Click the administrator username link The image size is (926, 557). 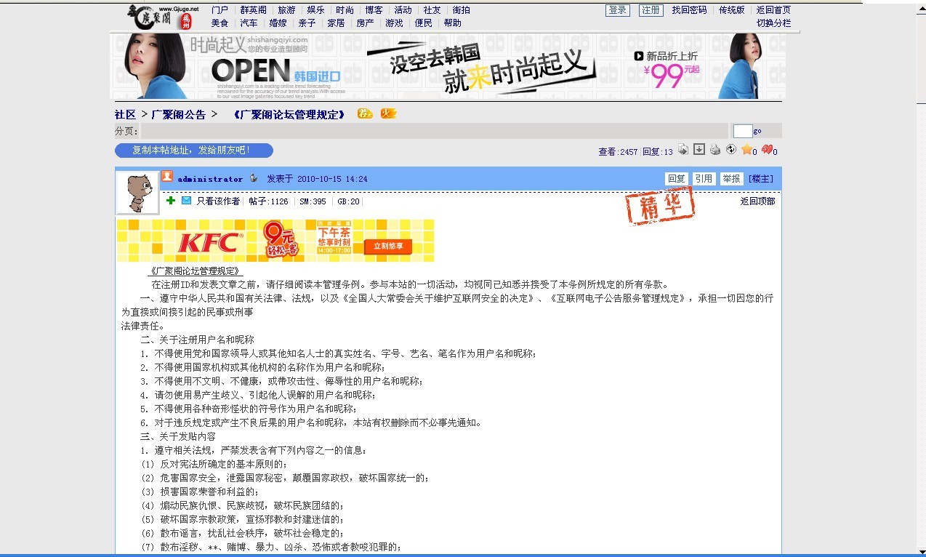(x=210, y=179)
